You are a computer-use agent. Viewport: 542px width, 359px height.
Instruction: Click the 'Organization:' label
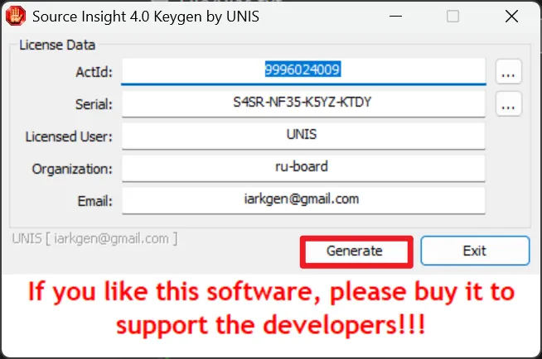pyautogui.click(x=72, y=170)
